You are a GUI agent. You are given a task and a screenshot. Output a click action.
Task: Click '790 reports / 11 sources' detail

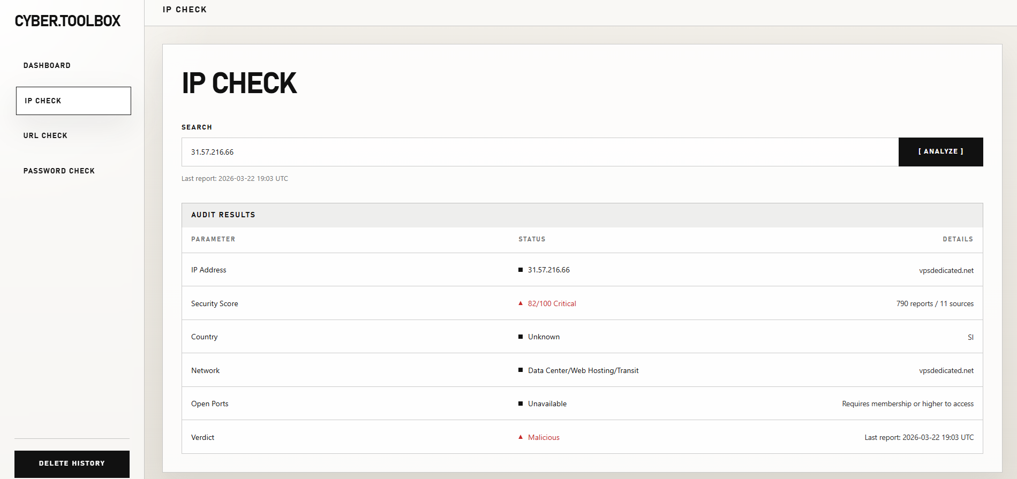(x=935, y=303)
